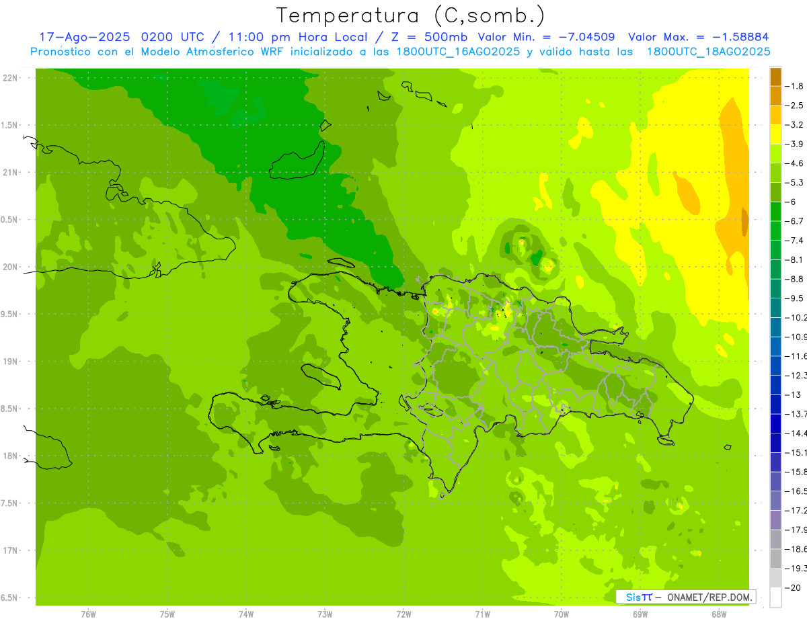Click the '1800UTC_18AGO2025' valid-until timestamp
The height and width of the screenshot is (623, 807).
[x=709, y=52]
